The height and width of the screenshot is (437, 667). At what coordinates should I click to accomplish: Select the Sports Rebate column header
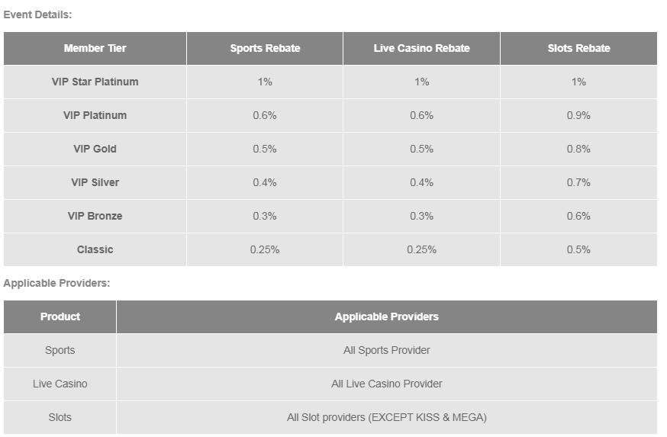(265, 48)
